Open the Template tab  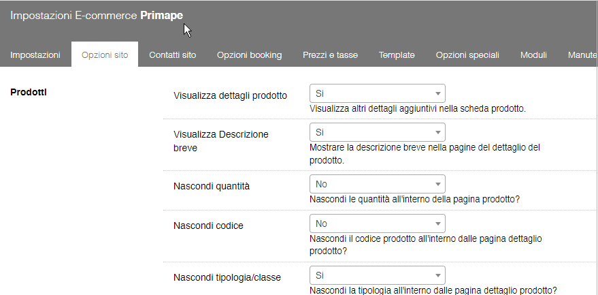(397, 55)
